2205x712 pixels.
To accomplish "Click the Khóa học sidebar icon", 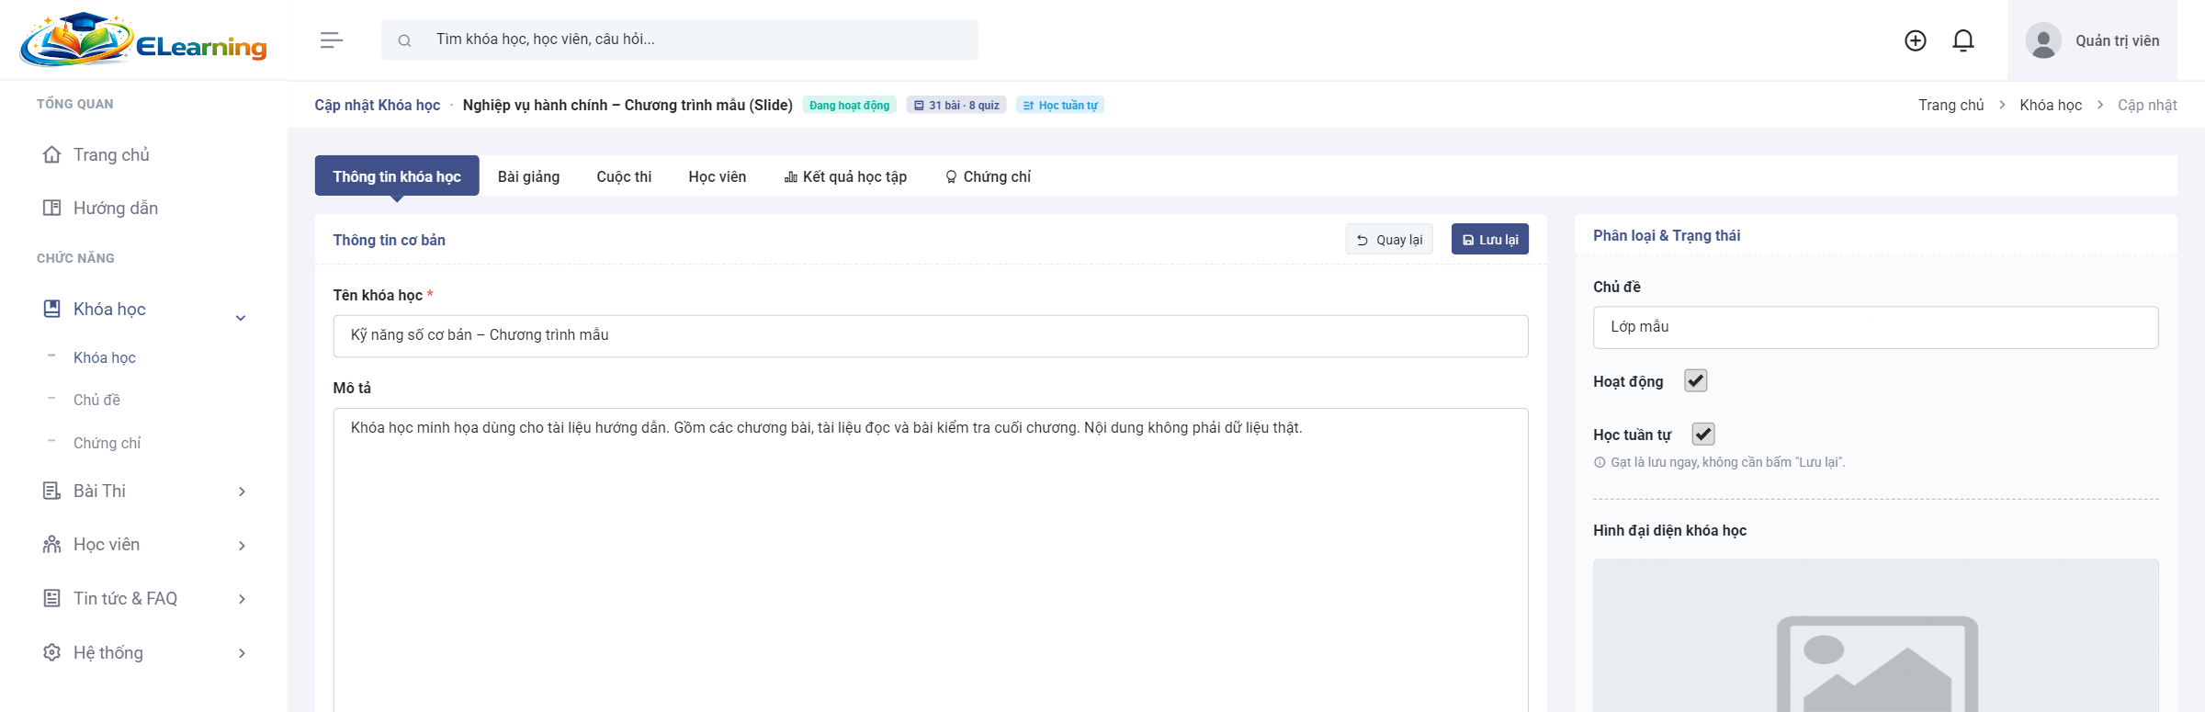I will click(x=52, y=309).
